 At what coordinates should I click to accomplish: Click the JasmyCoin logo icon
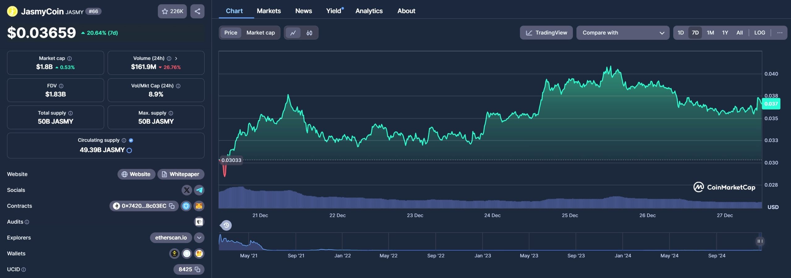(x=12, y=11)
